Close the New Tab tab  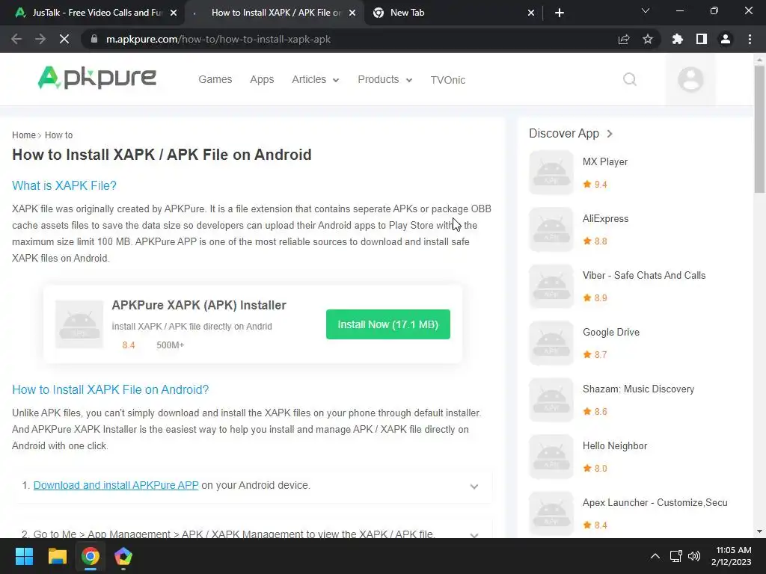[x=531, y=13]
